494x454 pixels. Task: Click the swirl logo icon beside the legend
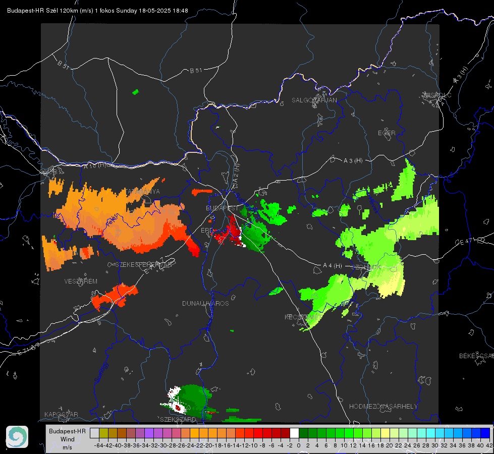17,437
